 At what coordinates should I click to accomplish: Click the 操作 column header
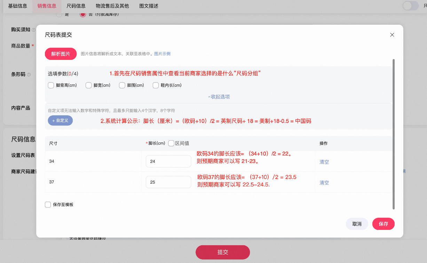(x=324, y=144)
